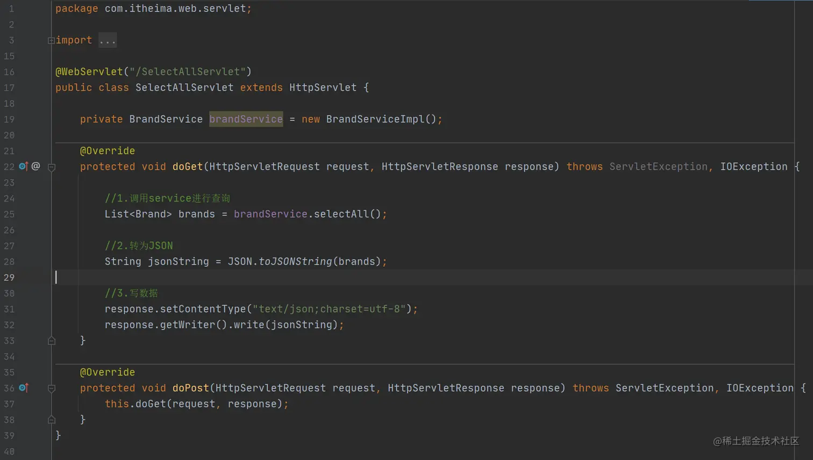Screen dimensions: 813x460
Task: Click IOException on the doPost signature line
Action: point(760,387)
